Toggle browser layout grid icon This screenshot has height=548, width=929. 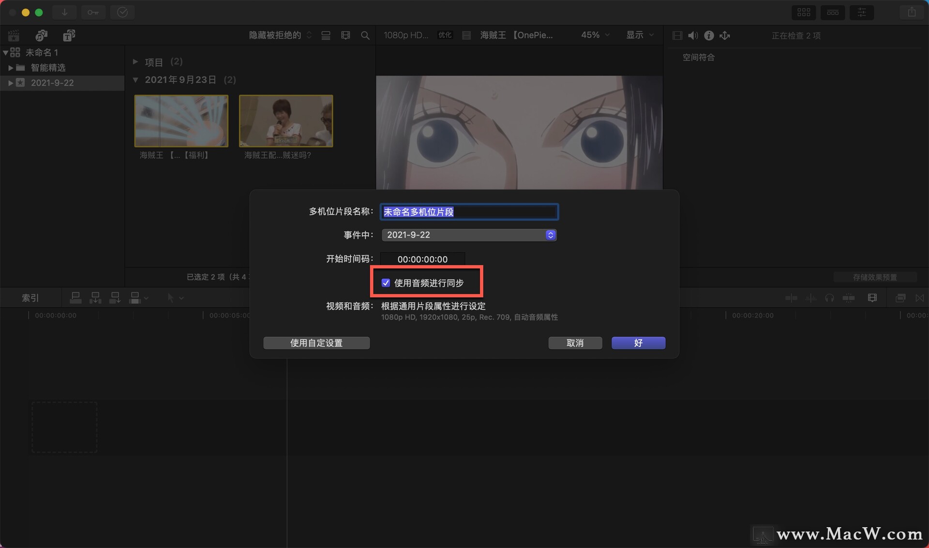coord(804,13)
